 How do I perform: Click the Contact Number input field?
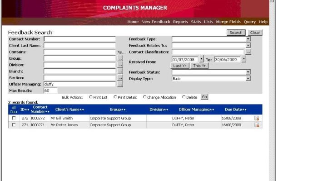tap(79, 39)
